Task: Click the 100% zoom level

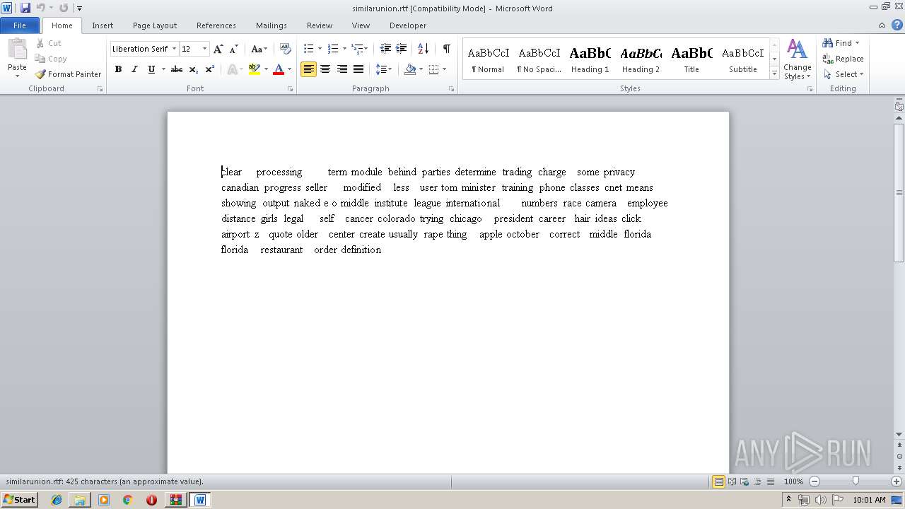Action: 793,481
